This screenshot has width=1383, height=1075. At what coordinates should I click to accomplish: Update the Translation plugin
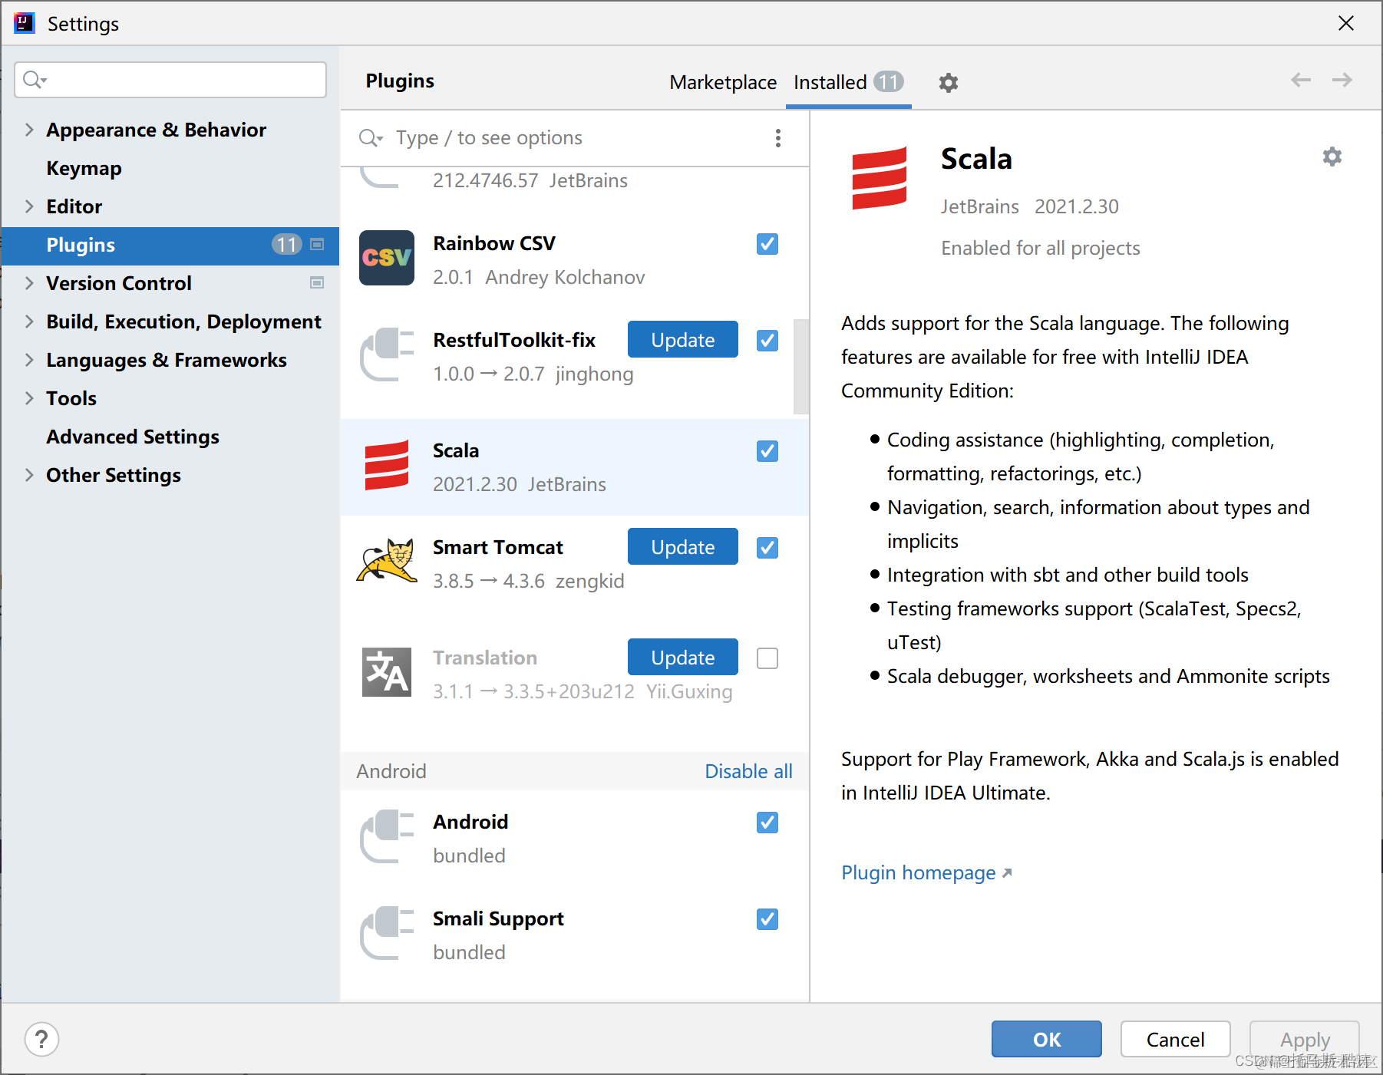(x=683, y=658)
